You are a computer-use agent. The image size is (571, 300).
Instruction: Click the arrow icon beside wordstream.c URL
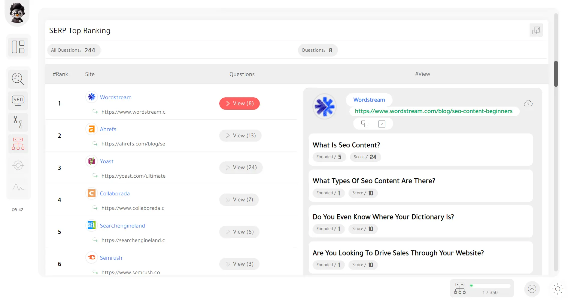tap(95, 112)
